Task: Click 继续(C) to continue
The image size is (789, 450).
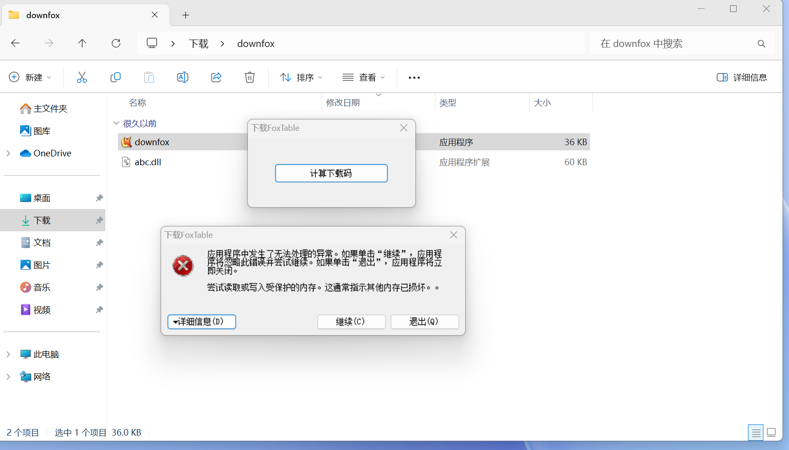Action: click(351, 322)
